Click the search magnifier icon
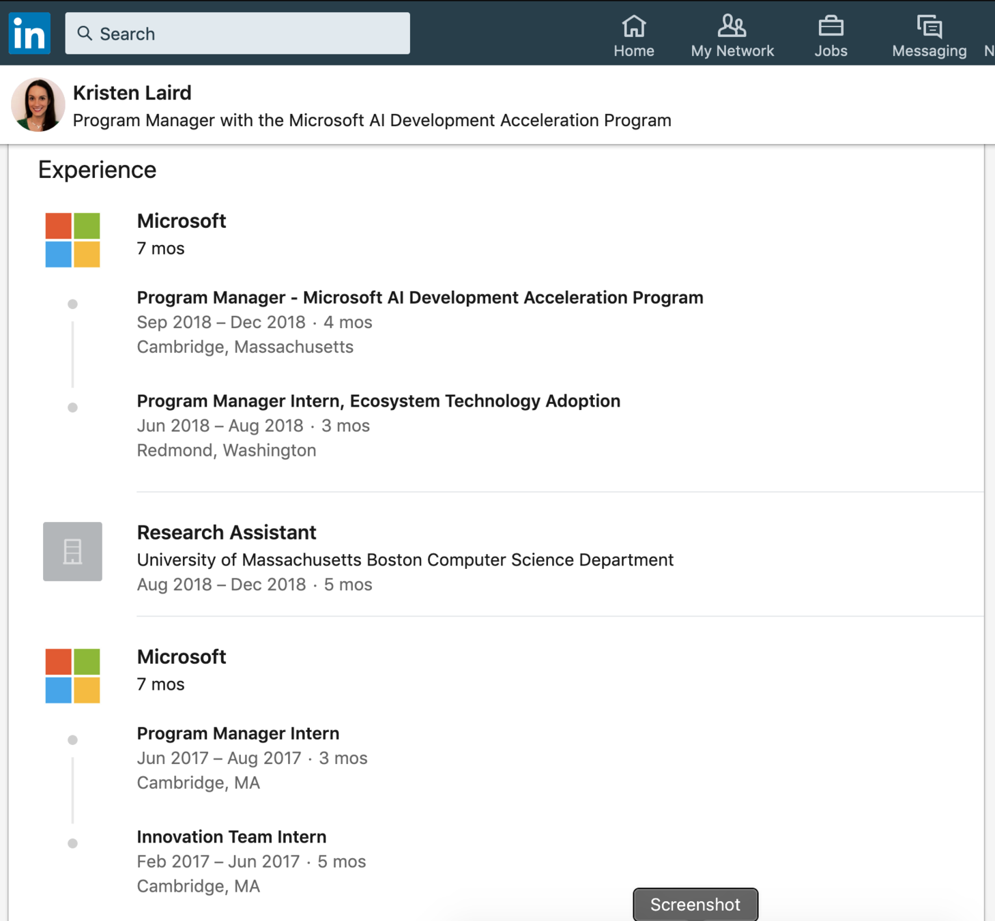Viewport: 995px width, 921px height. tap(85, 33)
